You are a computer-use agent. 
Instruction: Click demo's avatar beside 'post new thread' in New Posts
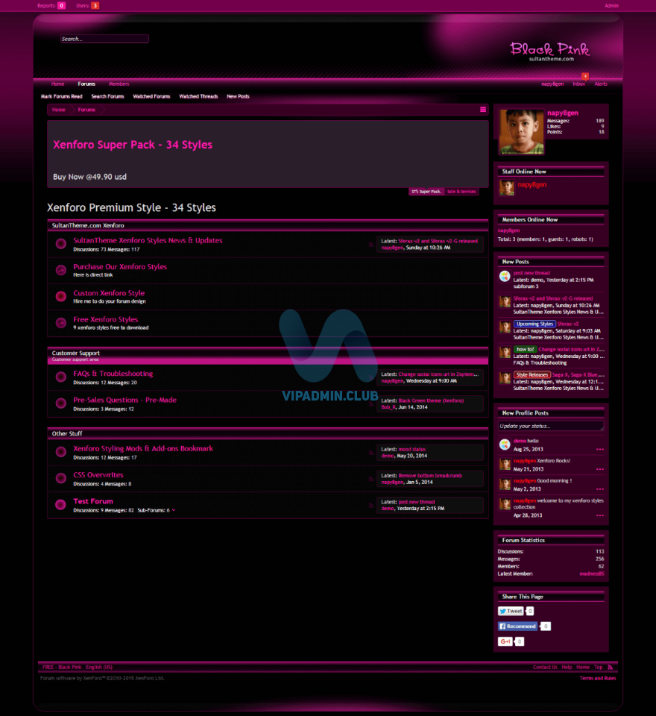tap(505, 276)
